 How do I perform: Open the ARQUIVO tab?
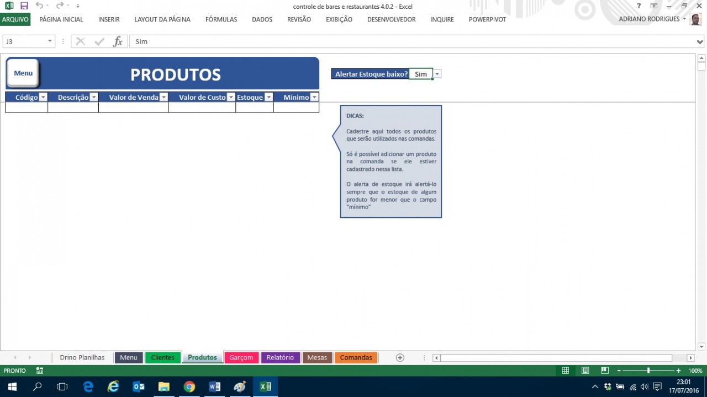coord(15,19)
